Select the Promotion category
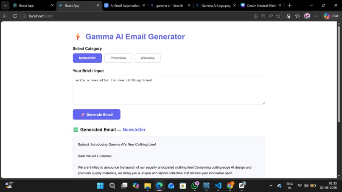This screenshot has height=192, width=342. coord(118,58)
